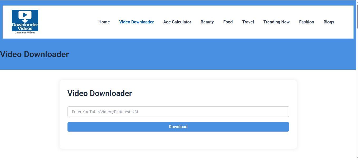This screenshot has height=160, width=358.
Task: Click the scrollbar up arrow
Action: (357, 1)
